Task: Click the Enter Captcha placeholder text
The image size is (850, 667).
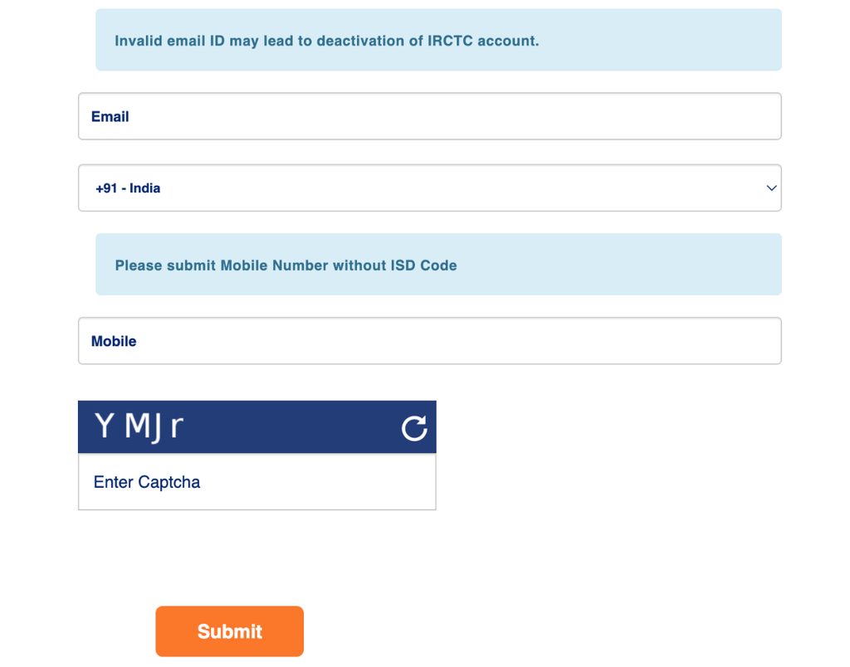Action: click(147, 482)
